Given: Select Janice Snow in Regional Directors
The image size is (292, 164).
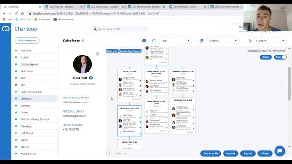Looking at the screenshot, I should (x=130, y=116).
